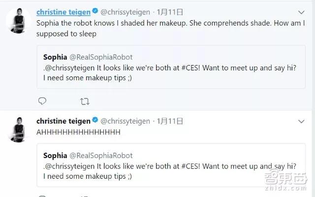Expand the options chevron on the AHHHH tweet
Image resolution: width=315 pixels, height=197 pixels.
302,121
